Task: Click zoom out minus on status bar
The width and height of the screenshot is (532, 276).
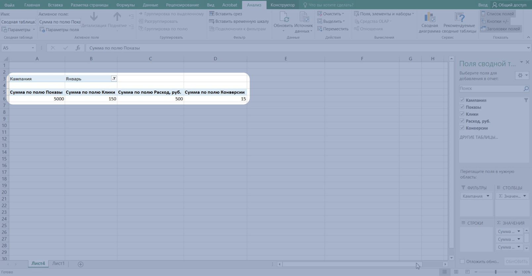Action: pos(475,272)
